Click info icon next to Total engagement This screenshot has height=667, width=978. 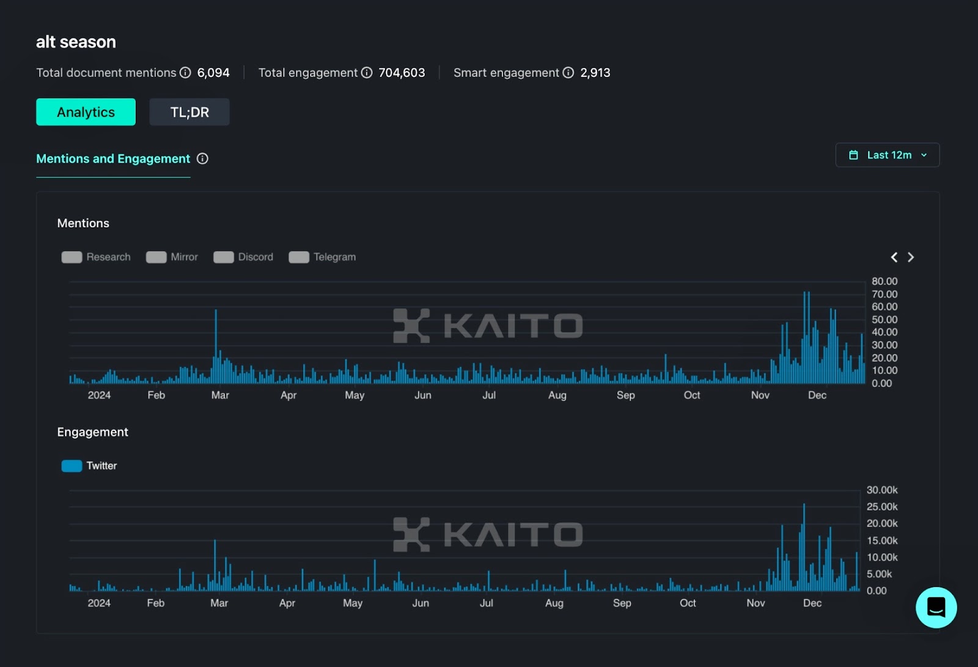tap(367, 73)
